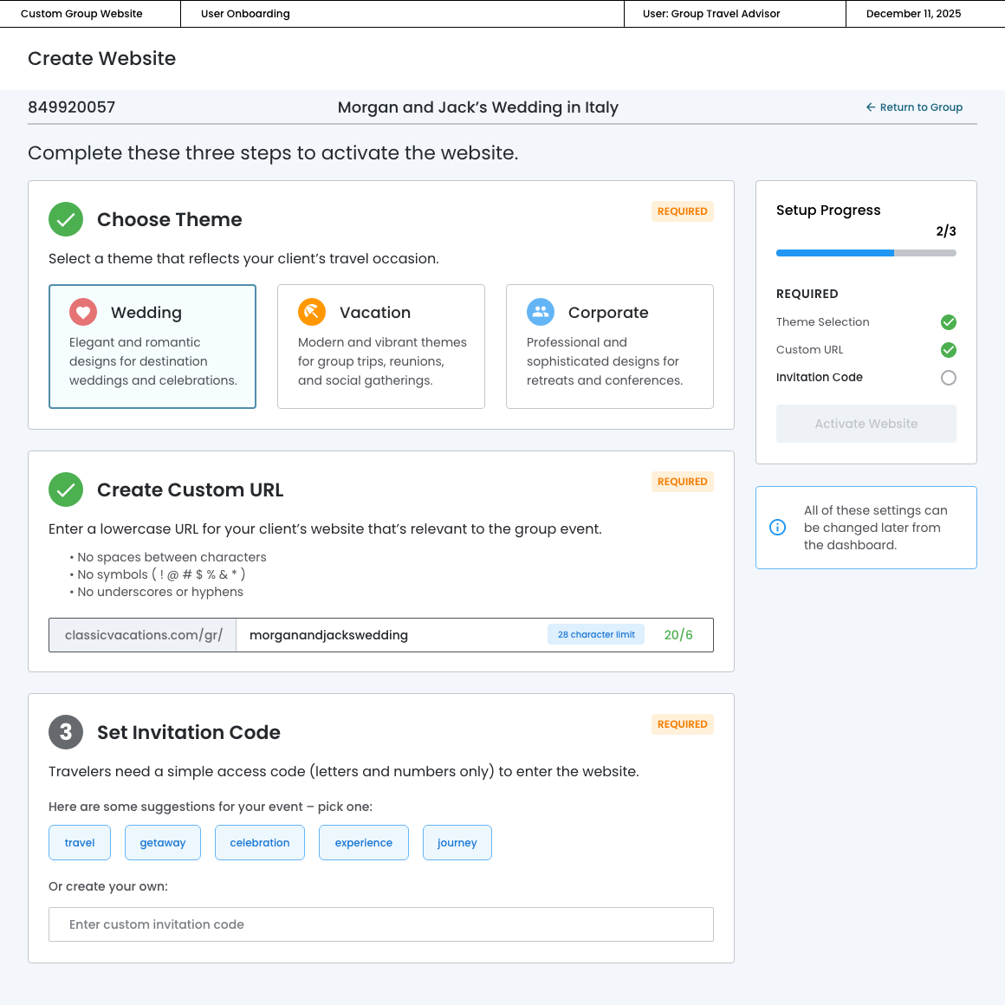
Task: Click the Vacation umbrella icon
Action: (312, 312)
